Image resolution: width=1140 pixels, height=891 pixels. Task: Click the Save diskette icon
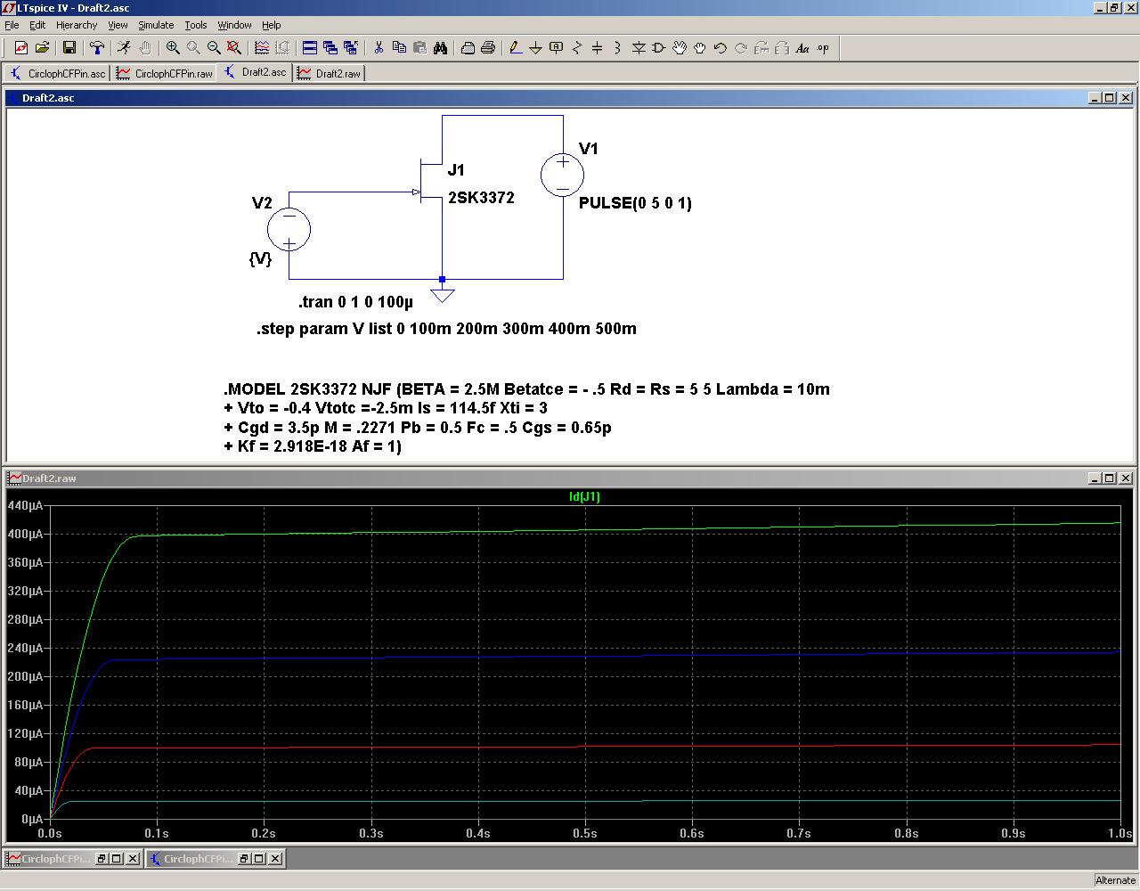pyautogui.click(x=69, y=48)
